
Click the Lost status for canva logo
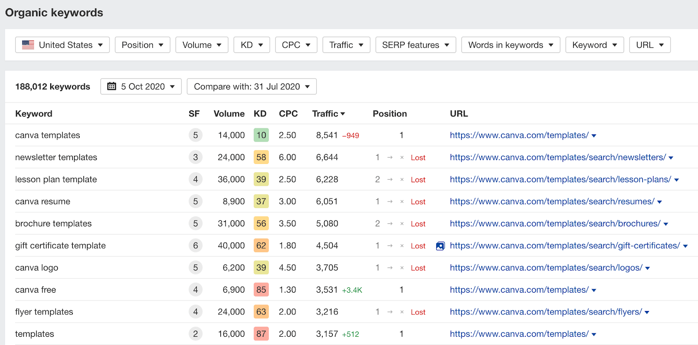418,268
